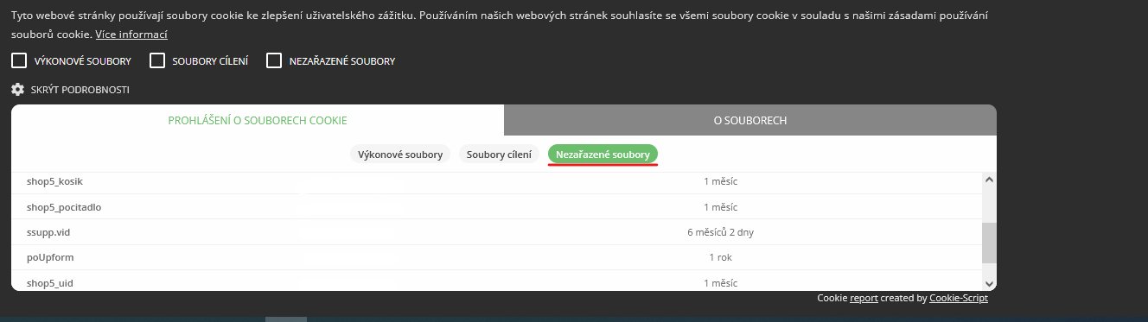Select the ssupp.vid cookie row
The image size is (1148, 322).
coord(496,232)
